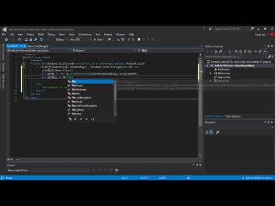This screenshot has height=206, width=275.
Task: Click the signed-in user account name
Action: (260, 34)
